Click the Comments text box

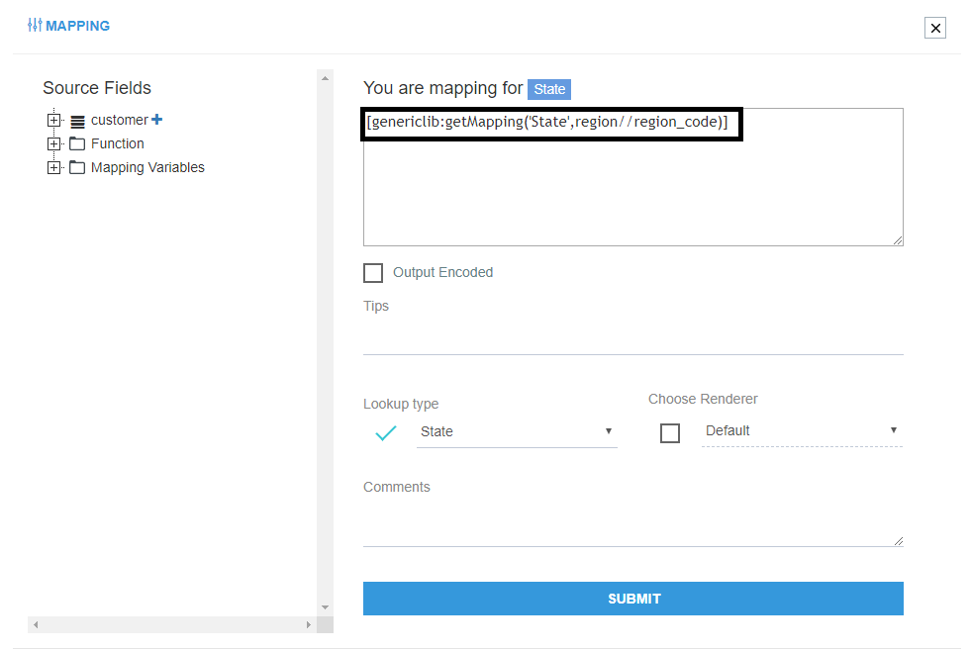pos(632,524)
